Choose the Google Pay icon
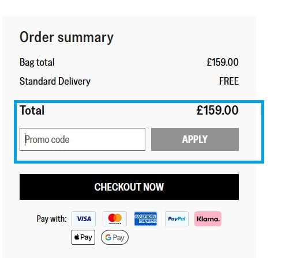 [x=115, y=237]
